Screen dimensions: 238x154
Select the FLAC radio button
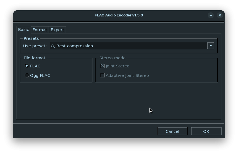(x=27, y=66)
